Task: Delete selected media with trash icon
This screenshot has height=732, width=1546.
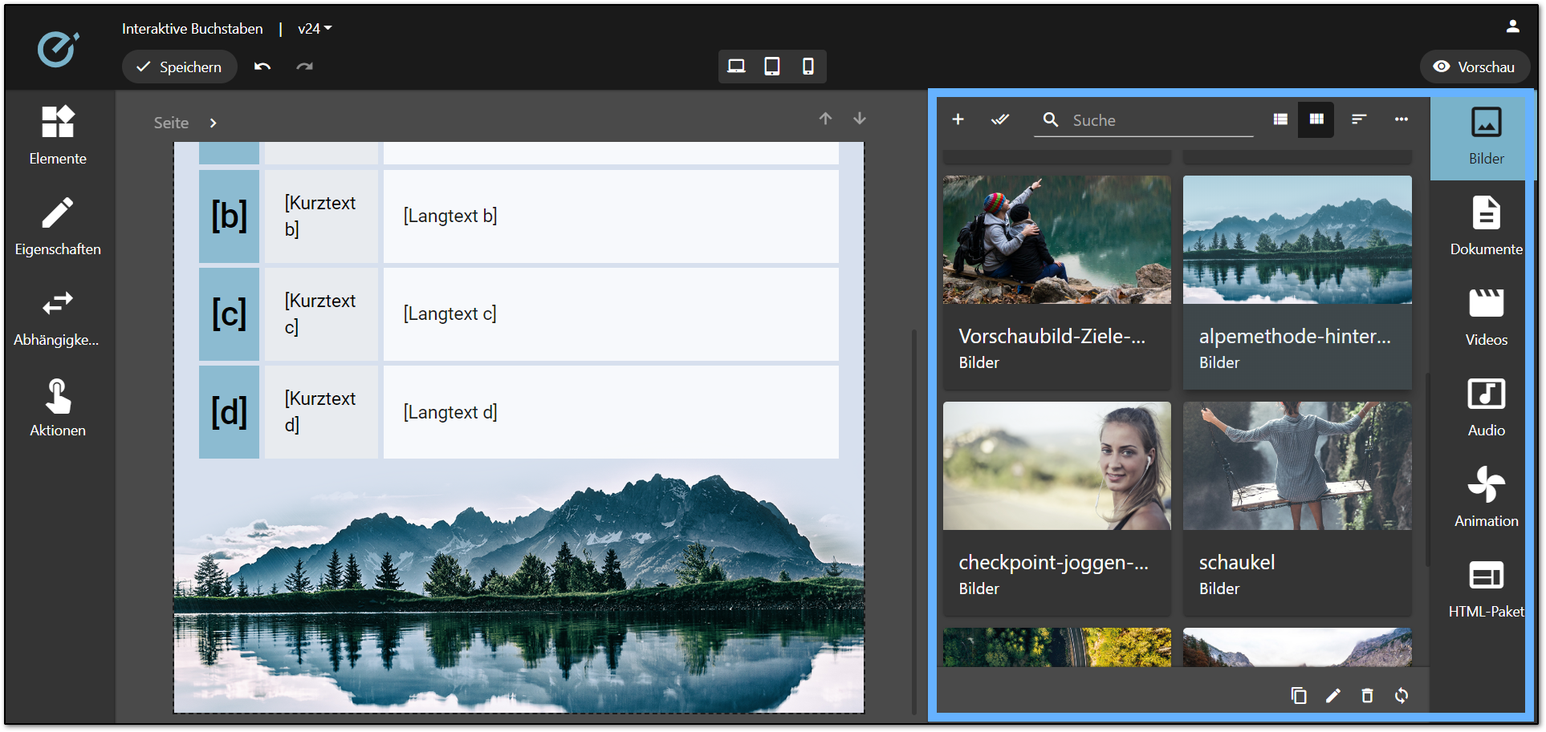Action: point(1367,695)
